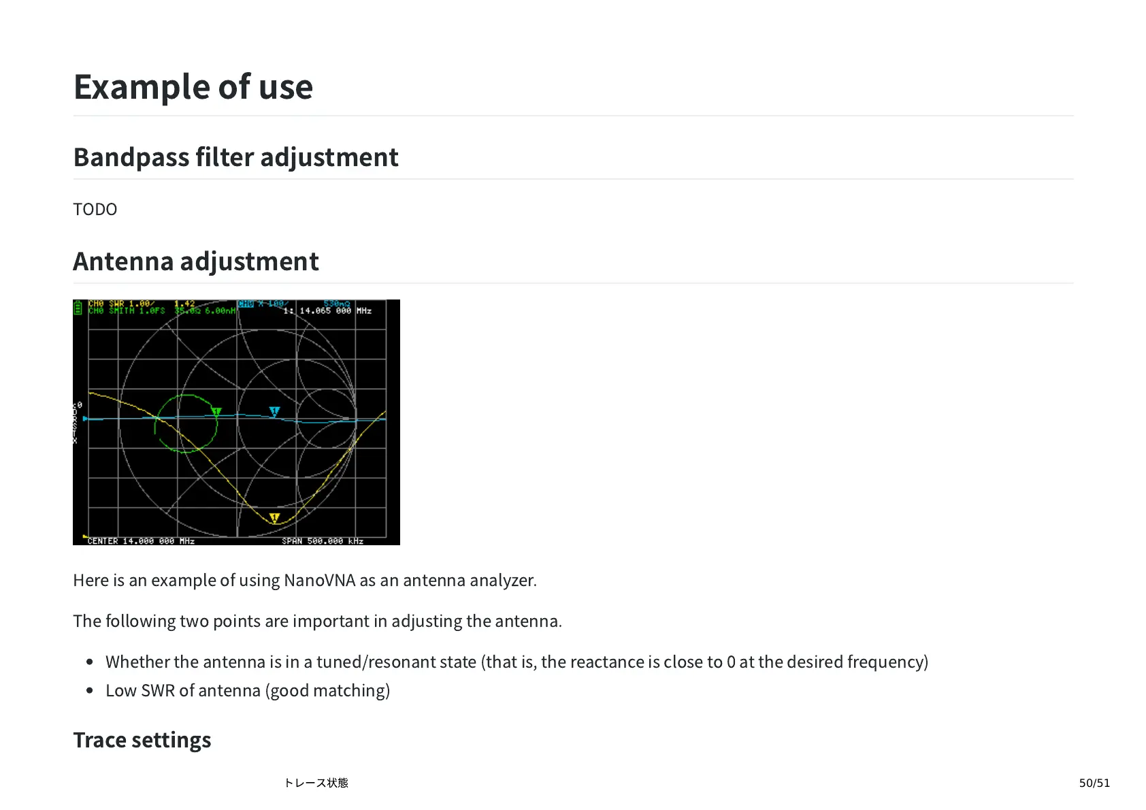This screenshot has width=1146, height=810.
Task: Click green marker 1 on Smith trace
Action: [216, 412]
